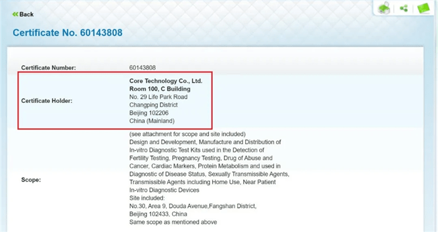Select the Certificate Number label
Viewport: 438px width, 232px height.
pyautogui.click(x=48, y=68)
